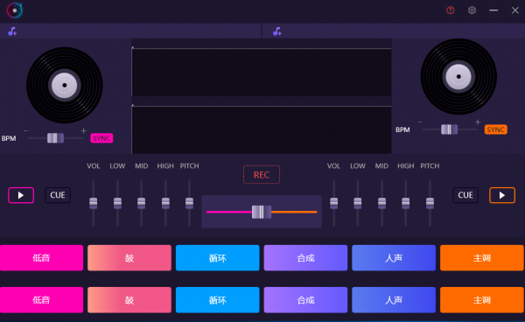Click right deck PITCH fader
Screen dimensions: 525x322
(430, 203)
